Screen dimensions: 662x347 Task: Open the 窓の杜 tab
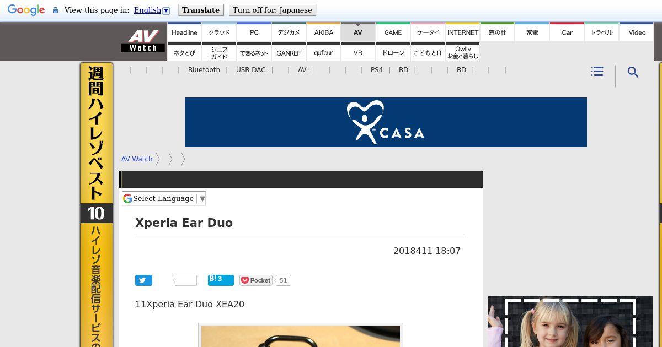tap(498, 32)
